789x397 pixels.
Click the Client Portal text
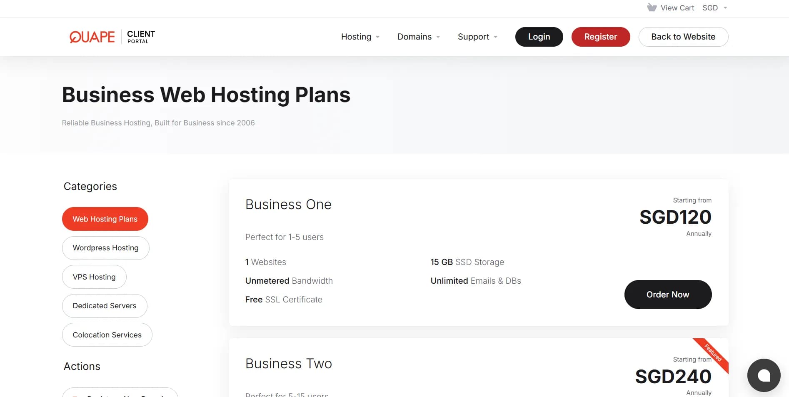pyautogui.click(x=141, y=37)
